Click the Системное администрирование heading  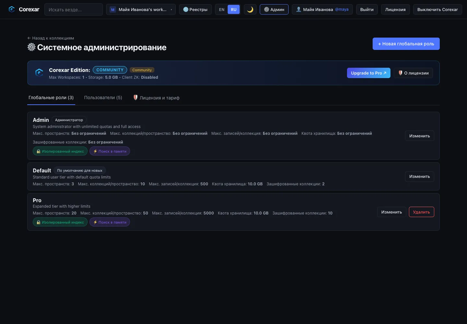pos(102,47)
